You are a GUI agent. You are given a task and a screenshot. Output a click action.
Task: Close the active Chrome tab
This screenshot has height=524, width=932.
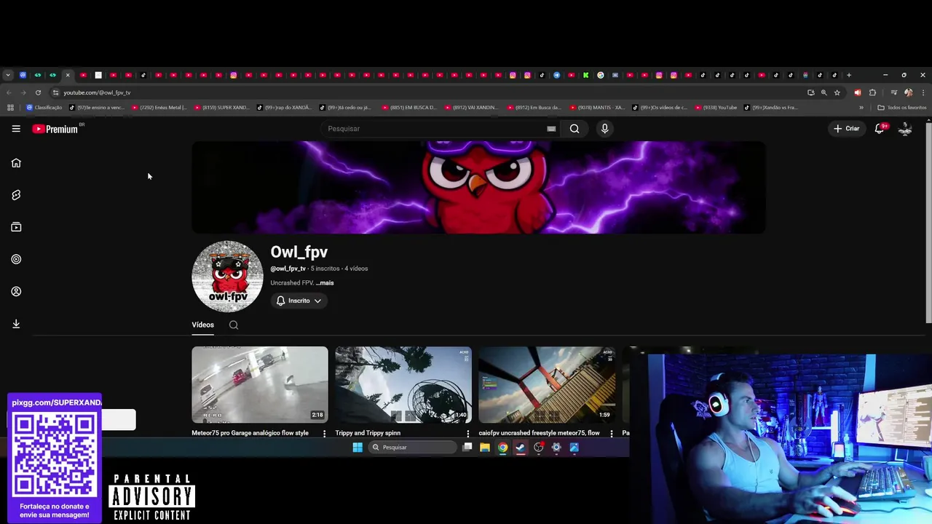click(x=68, y=75)
